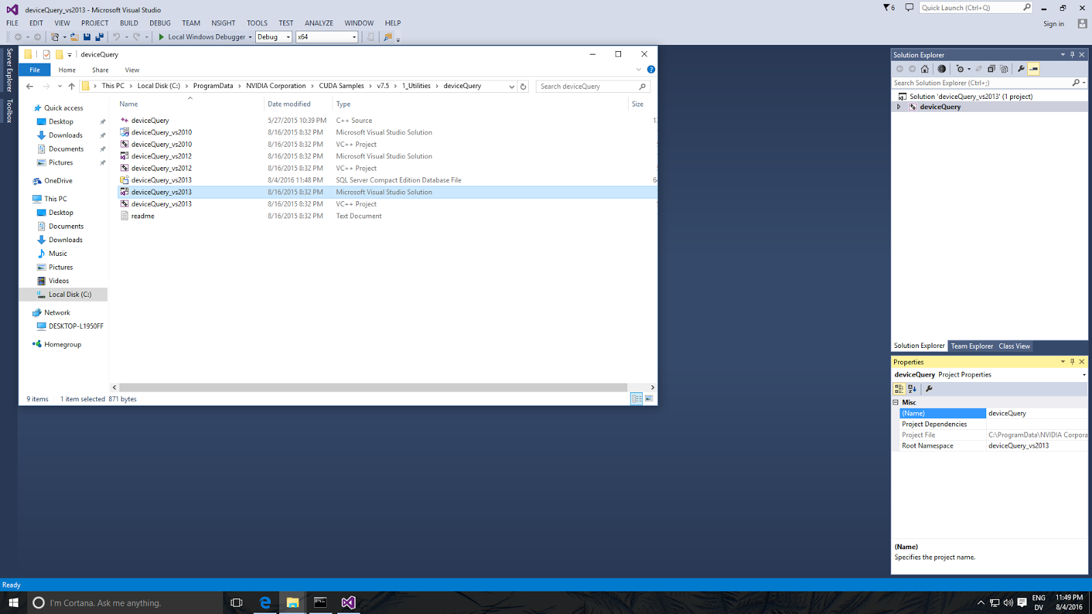This screenshot has width=1092, height=614.
Task: Click Sort Properties Alphabetically icon
Action: tap(912, 389)
